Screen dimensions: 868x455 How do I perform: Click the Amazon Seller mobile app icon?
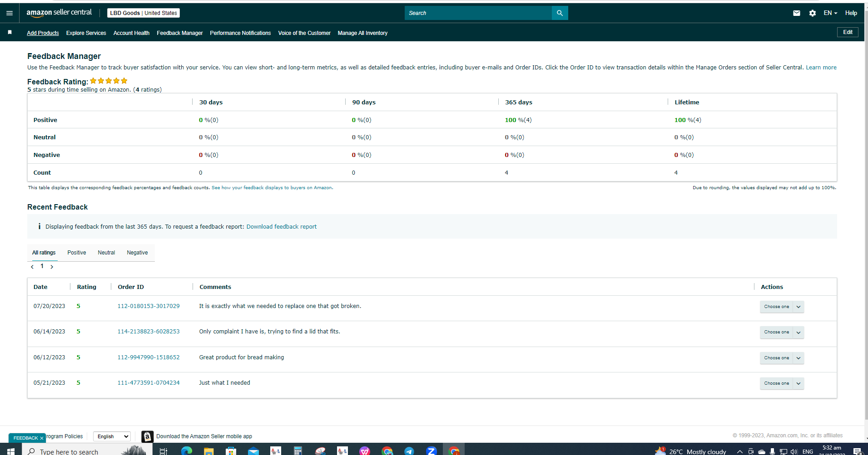click(147, 436)
